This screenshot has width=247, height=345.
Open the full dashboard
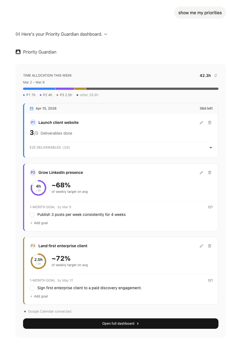coord(121,324)
